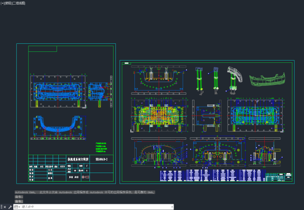Expand the recent commands dropdown
304x210 pixels.
point(17,207)
